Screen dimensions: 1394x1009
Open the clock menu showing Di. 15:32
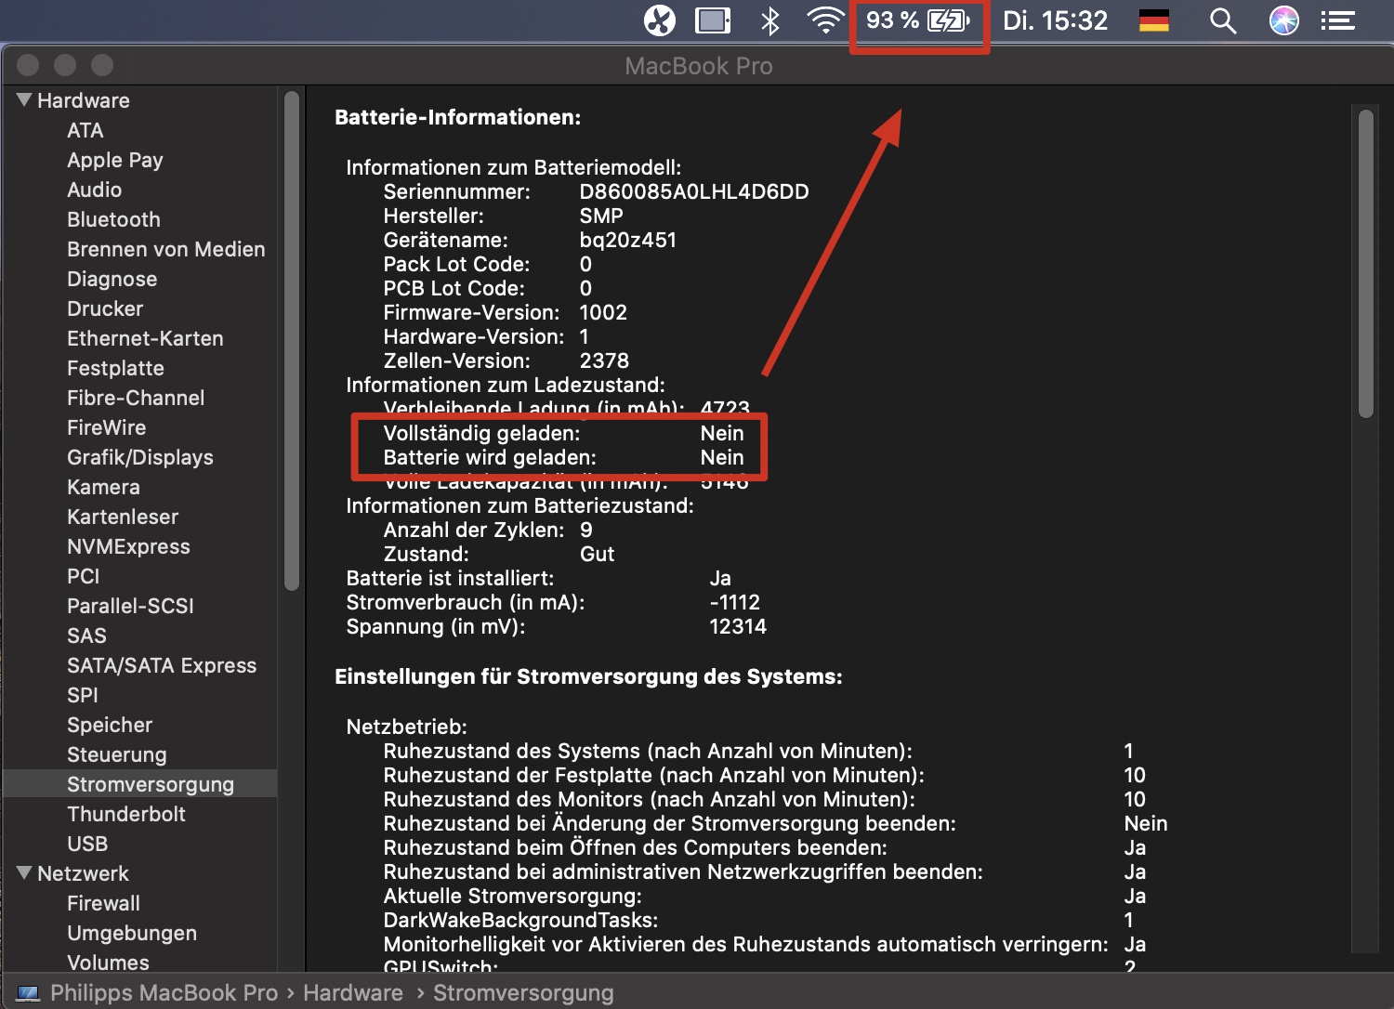coord(1055,20)
